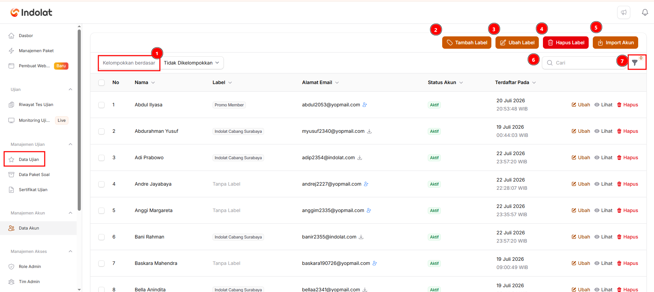Click user icon next to baskara190726@yopmail.com
The height and width of the screenshot is (292, 654).
point(375,263)
